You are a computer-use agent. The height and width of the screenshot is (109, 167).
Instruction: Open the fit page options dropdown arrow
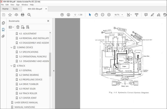(x=131, y=15)
